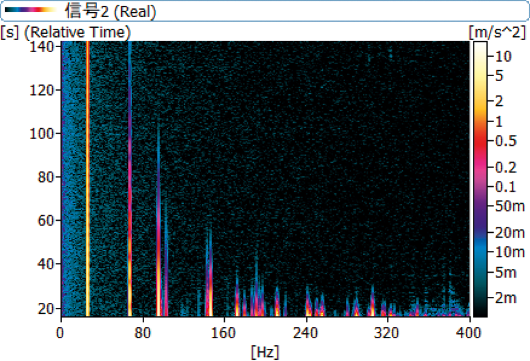The width and height of the screenshot is (530, 361).
Task: Click the 0.5 label on the color scale
Action: [502, 141]
